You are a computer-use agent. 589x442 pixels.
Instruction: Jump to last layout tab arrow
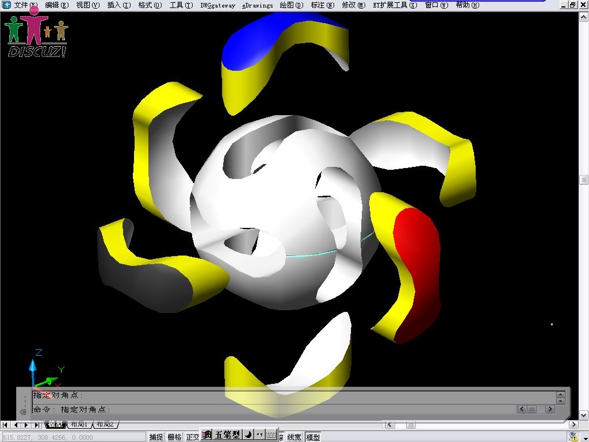(x=36, y=425)
